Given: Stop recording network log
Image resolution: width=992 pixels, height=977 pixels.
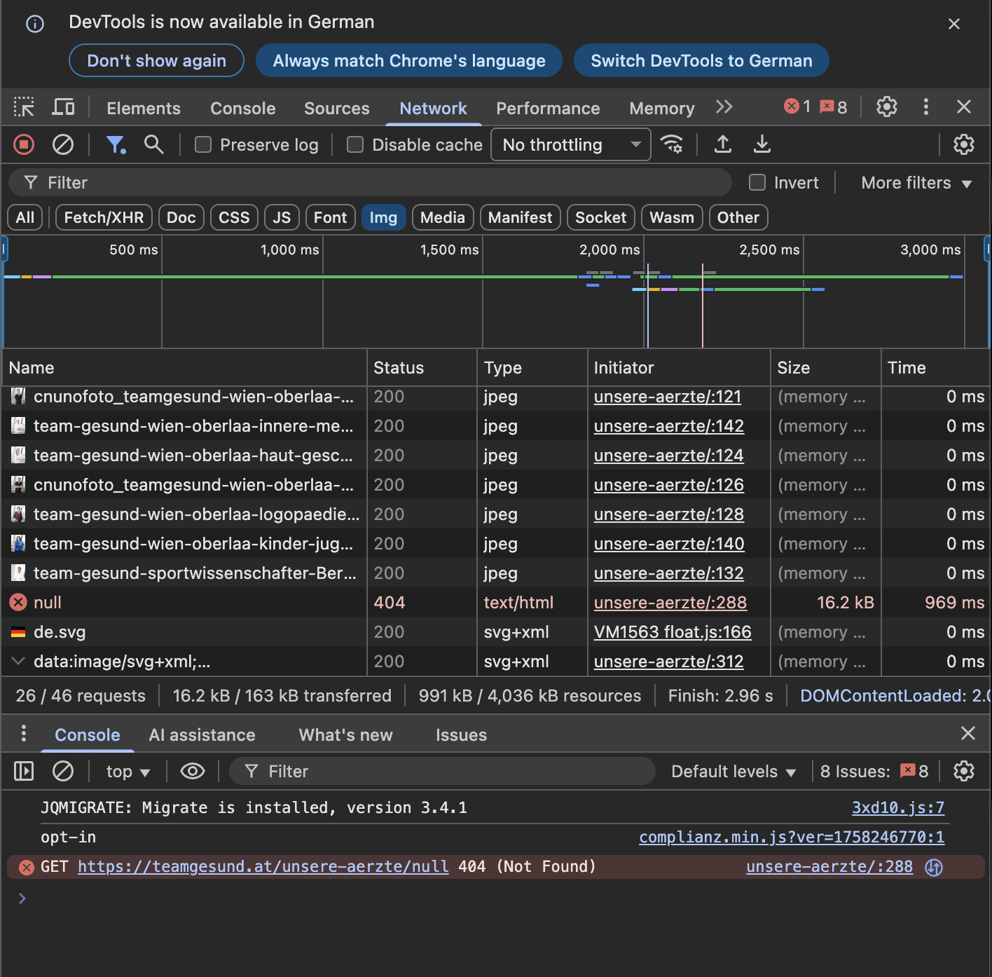Looking at the screenshot, I should (x=24, y=145).
